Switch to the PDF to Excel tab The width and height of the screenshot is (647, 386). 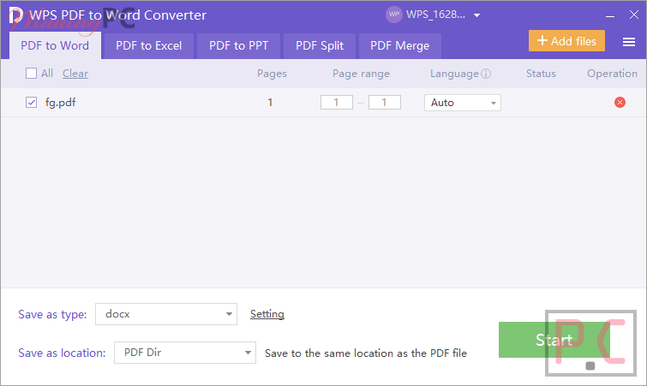[148, 45]
